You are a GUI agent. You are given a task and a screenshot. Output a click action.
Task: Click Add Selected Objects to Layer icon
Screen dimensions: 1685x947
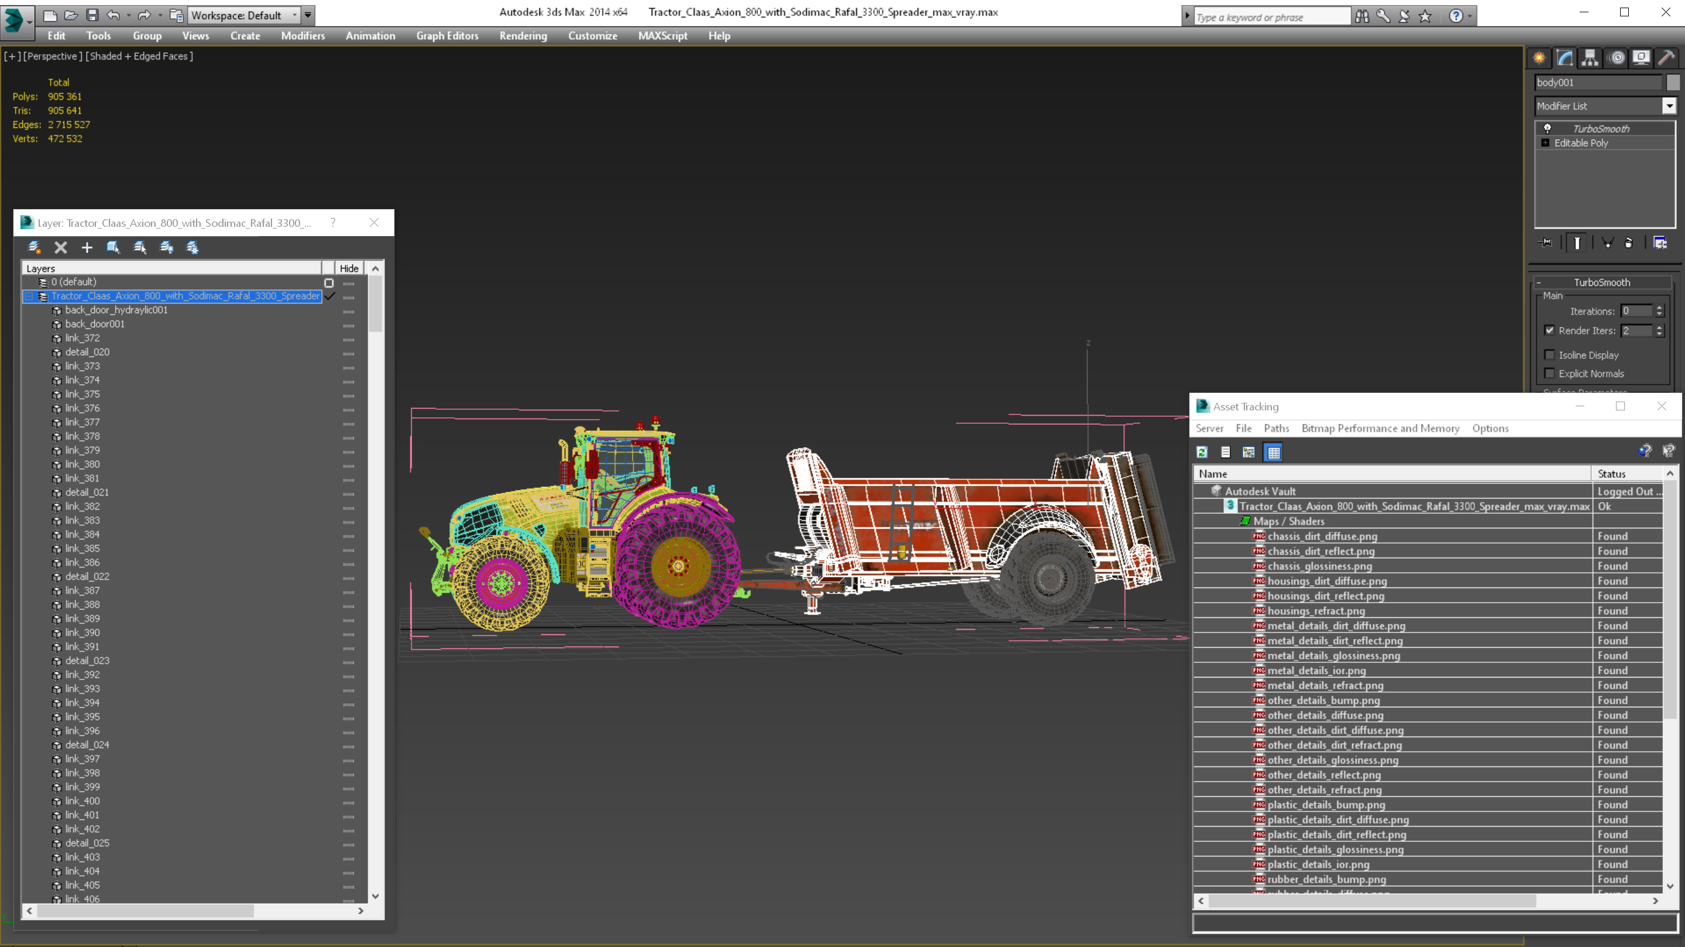(113, 247)
